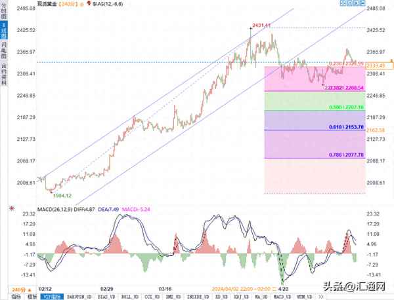Open the 闪电图 side tab
The width and height of the screenshot is (394, 300).
pyautogui.click(x=3, y=50)
